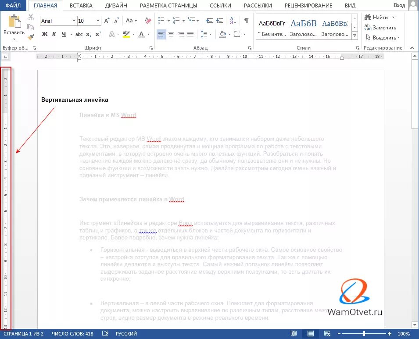The image size is (419, 339).
Task: Switch to the ССЫЛКИ tab
Action: (x=220, y=5)
